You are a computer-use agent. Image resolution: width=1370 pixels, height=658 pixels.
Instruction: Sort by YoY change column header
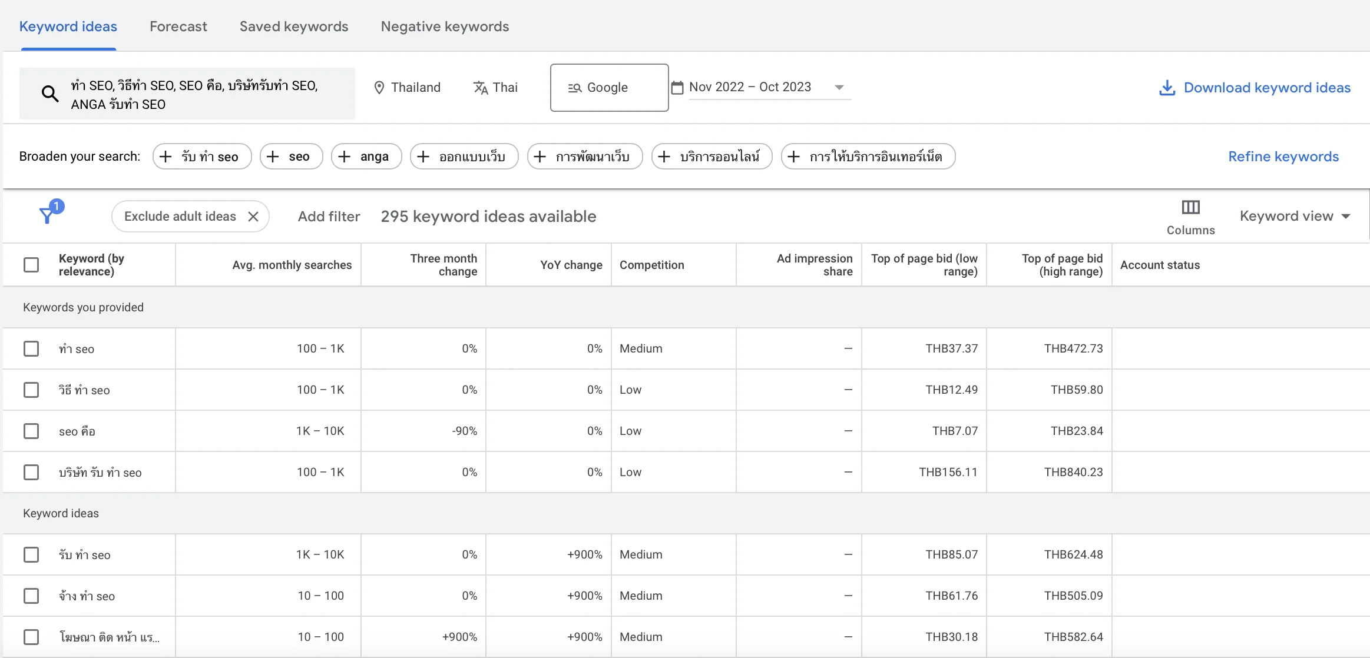[571, 265]
